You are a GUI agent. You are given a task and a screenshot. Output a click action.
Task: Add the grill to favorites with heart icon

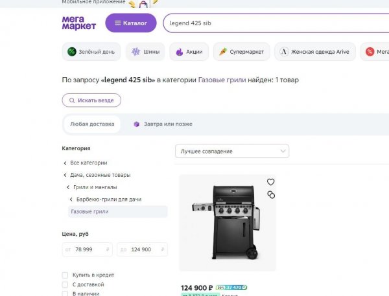[271, 182]
